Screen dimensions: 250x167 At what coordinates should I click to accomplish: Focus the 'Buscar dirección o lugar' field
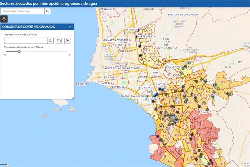point(22,11)
